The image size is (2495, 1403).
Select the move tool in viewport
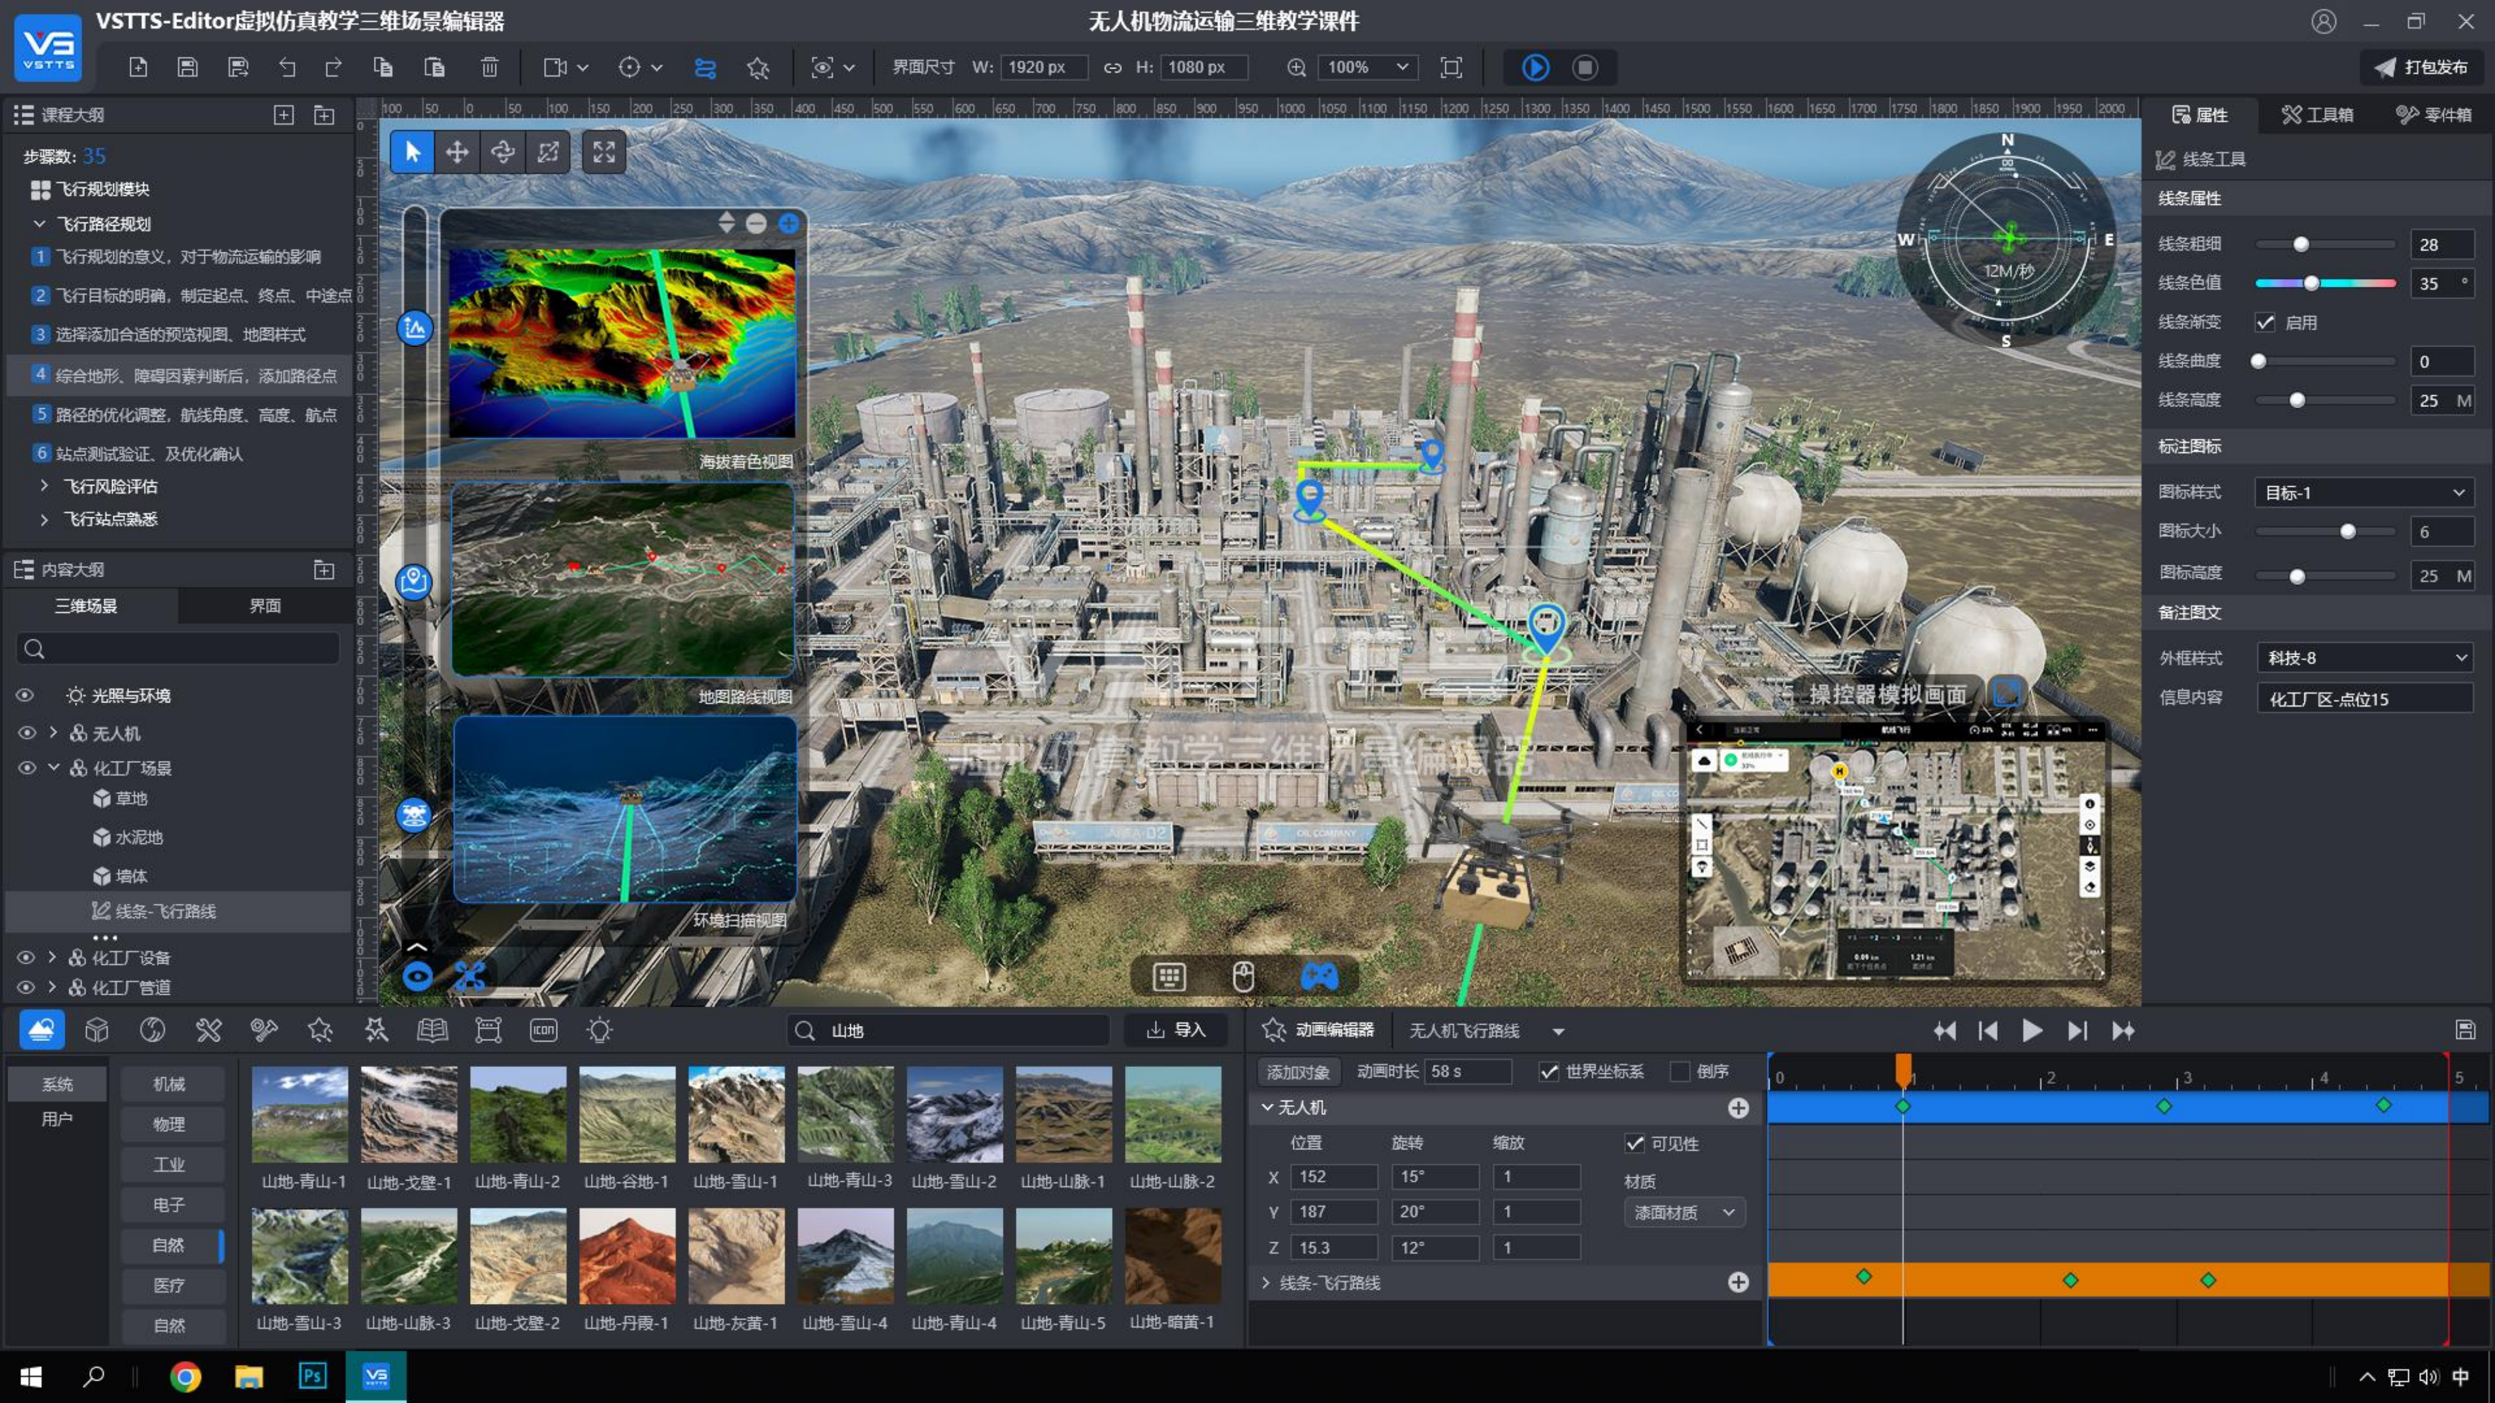(x=457, y=152)
